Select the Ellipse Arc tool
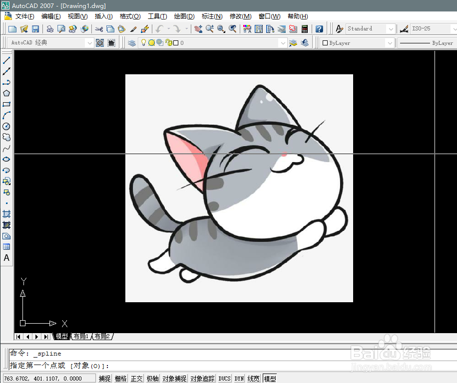This screenshot has width=457, height=383. coord(6,170)
